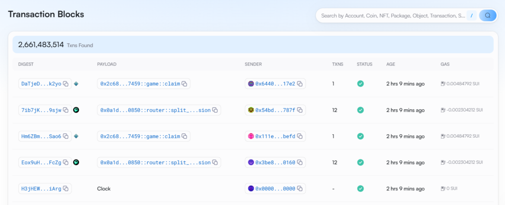
Task: Copy sender address 0x54bd...787f
Action: coord(299,110)
